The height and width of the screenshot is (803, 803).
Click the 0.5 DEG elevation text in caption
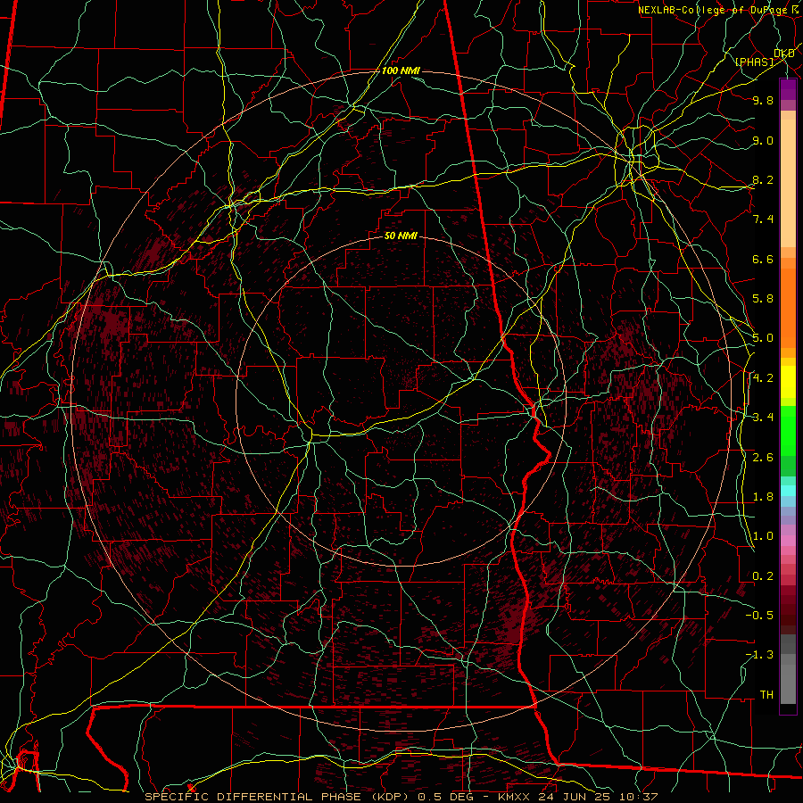[445, 797]
